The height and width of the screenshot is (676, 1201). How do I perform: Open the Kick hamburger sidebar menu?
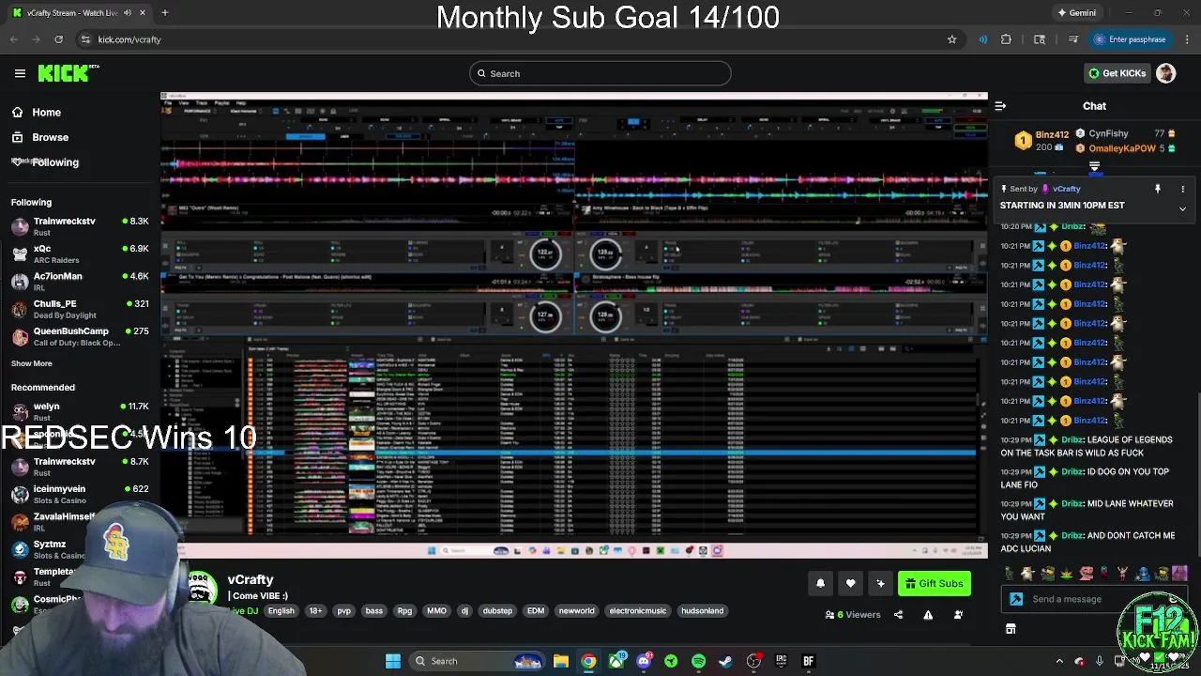pos(20,73)
